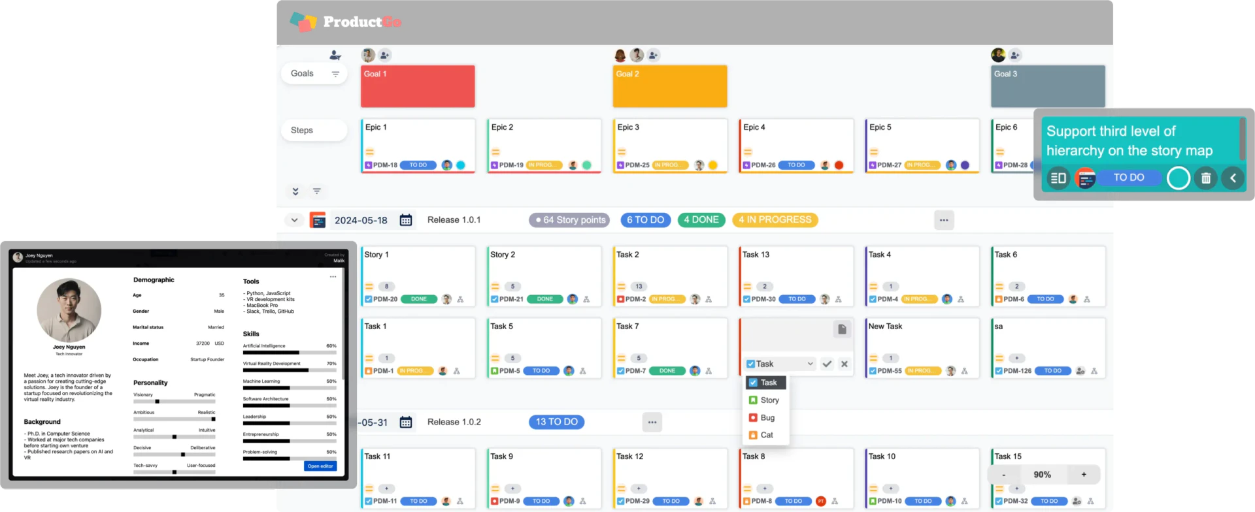This screenshot has width=1255, height=512.
Task: Open the issue type Task dropdown
Action: [780, 364]
